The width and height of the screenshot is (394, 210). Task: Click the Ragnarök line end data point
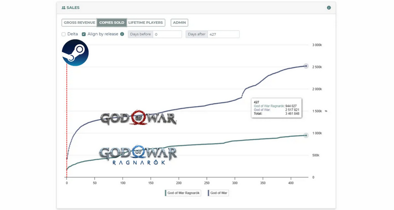(x=305, y=135)
